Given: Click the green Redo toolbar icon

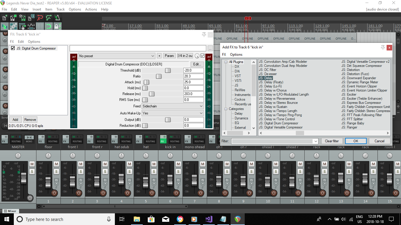Looking at the screenshot, I should click(x=49, y=18).
